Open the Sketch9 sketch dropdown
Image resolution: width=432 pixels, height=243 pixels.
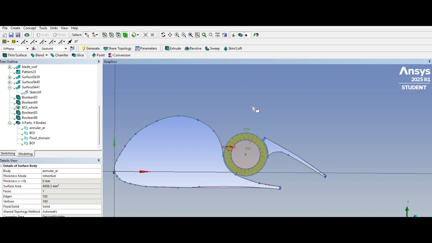tap(66, 49)
